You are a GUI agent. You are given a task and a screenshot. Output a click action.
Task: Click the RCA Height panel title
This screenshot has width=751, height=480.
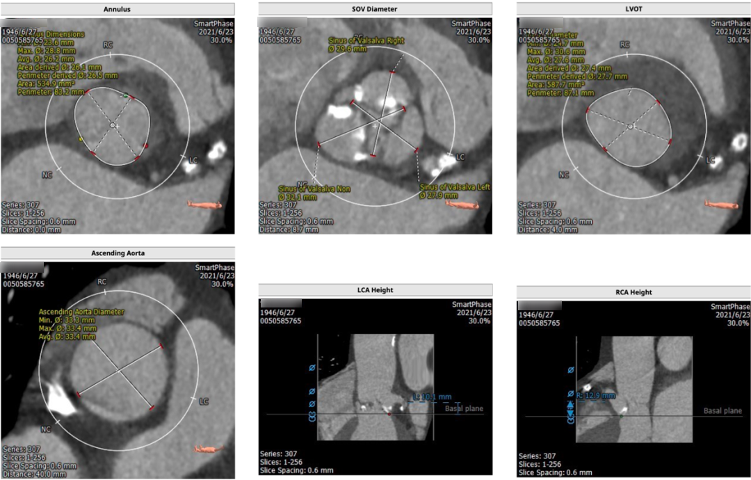(633, 292)
